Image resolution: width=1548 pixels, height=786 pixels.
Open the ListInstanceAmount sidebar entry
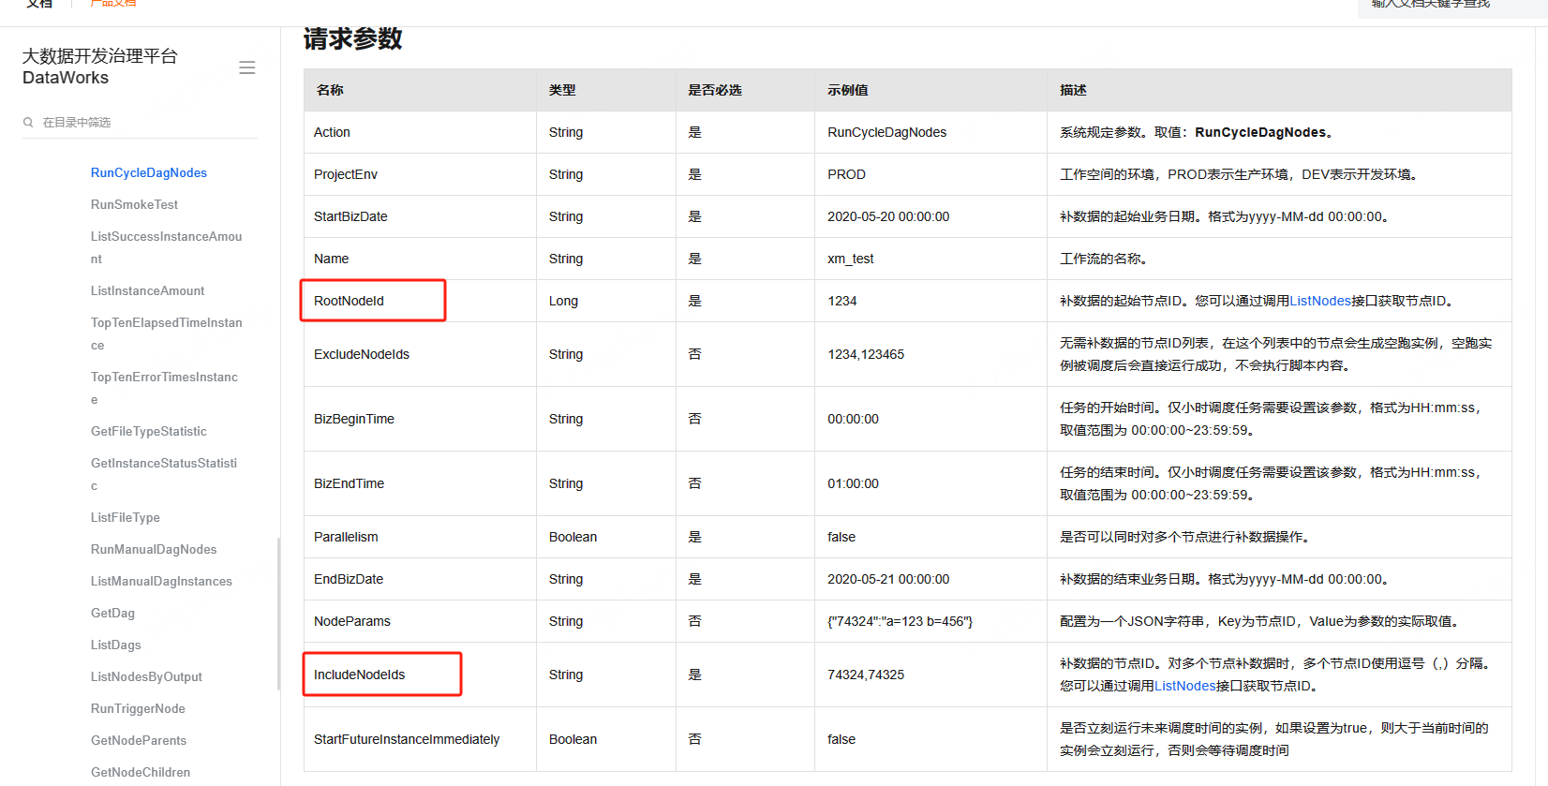coord(147,290)
